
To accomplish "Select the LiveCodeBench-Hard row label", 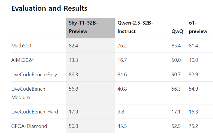I will click(x=35, y=112).
